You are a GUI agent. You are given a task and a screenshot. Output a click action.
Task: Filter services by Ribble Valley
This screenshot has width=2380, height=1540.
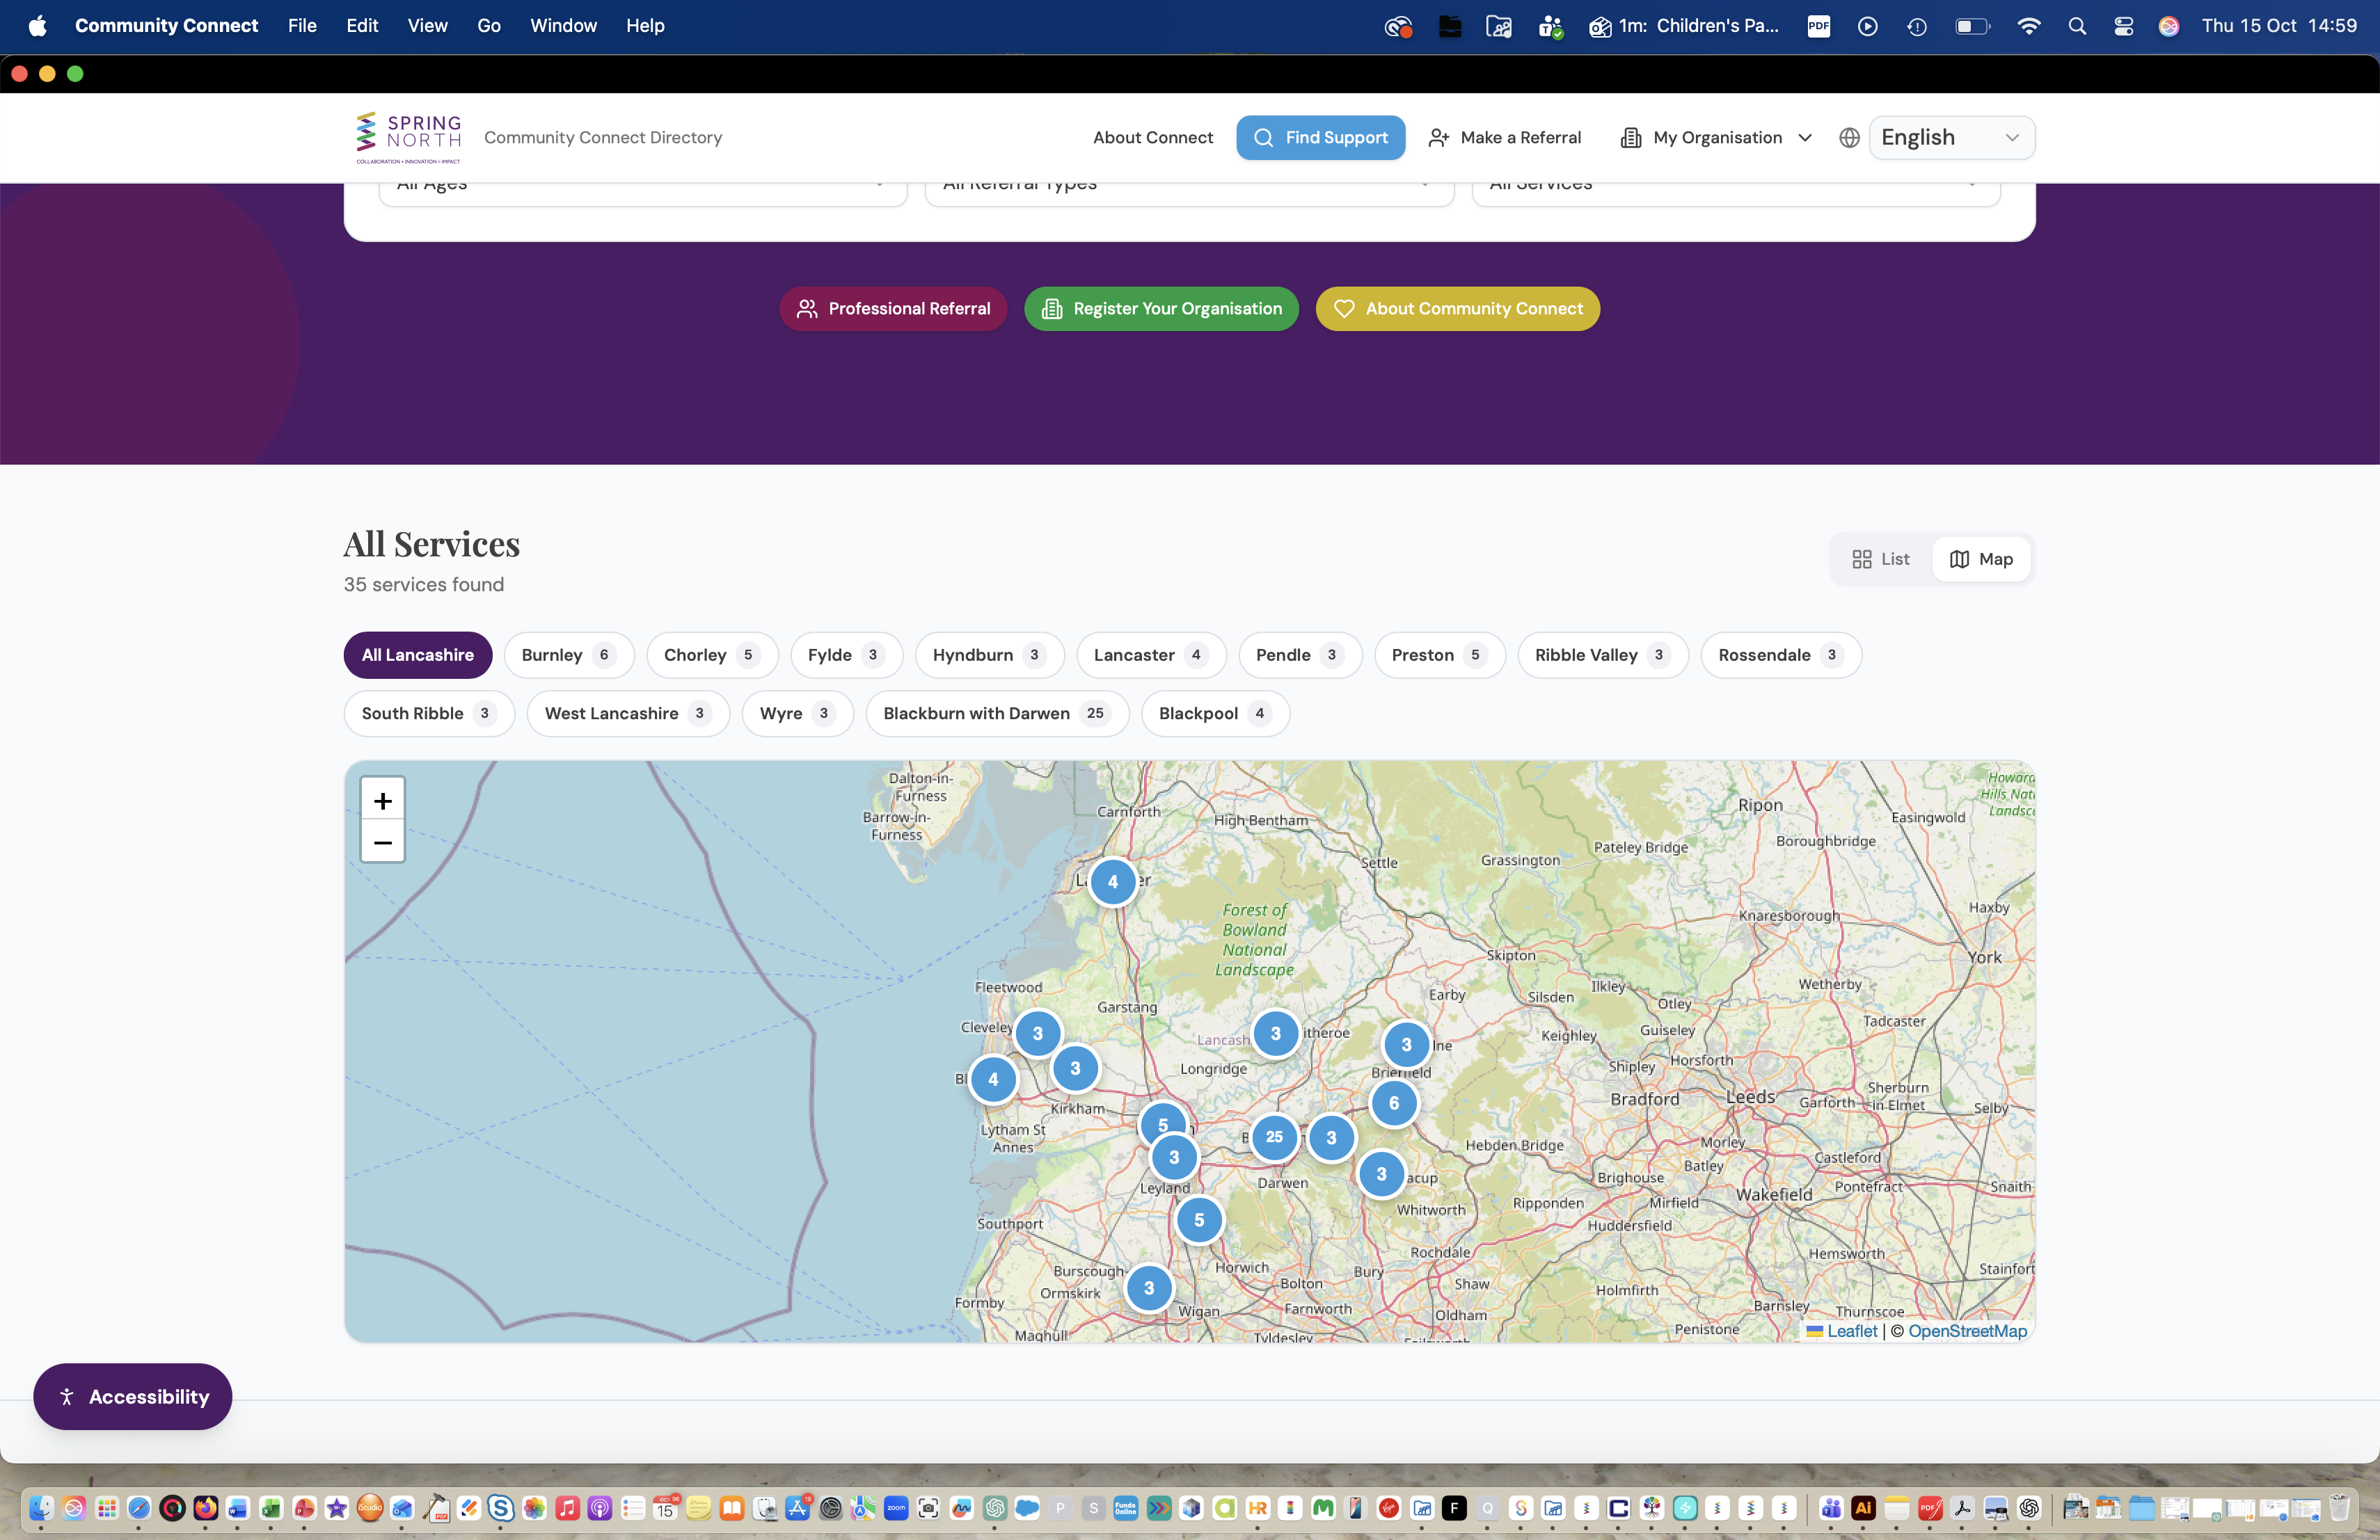pyautogui.click(x=1603, y=655)
